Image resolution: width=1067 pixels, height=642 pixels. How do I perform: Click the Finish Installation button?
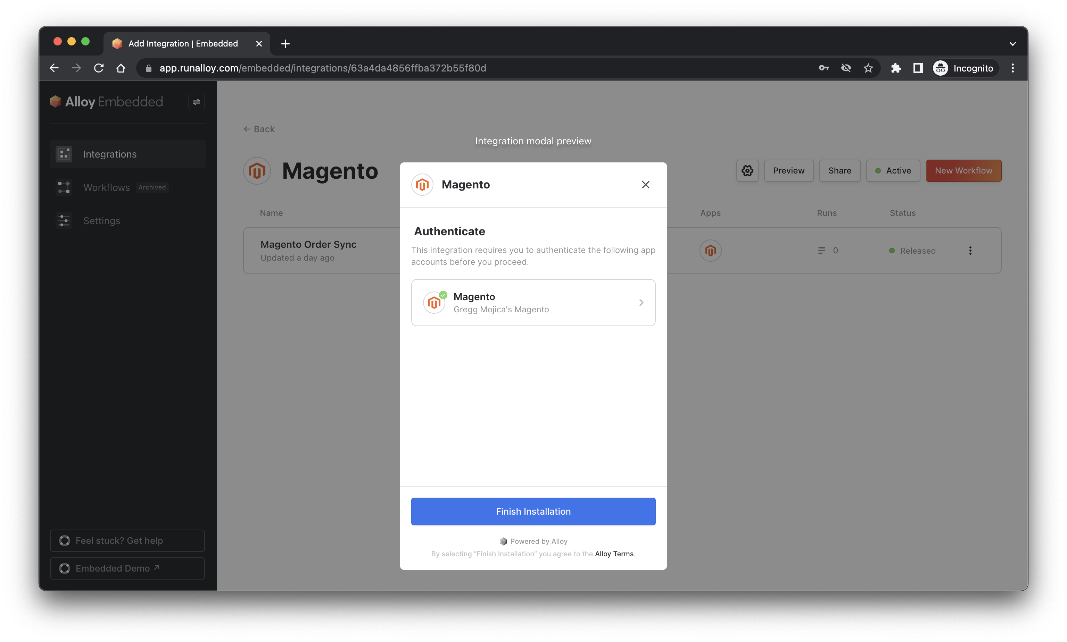(533, 512)
